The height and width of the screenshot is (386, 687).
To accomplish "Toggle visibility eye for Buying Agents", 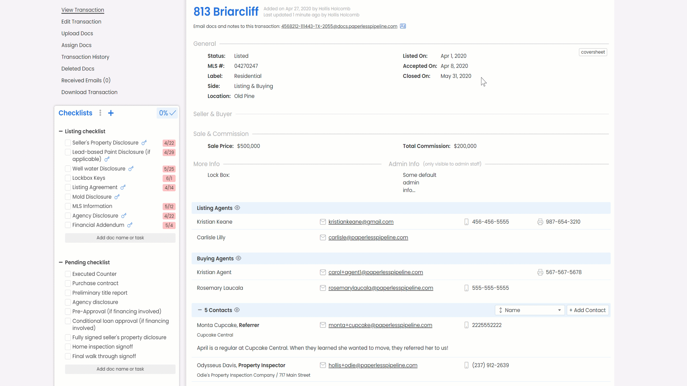I will (239, 258).
